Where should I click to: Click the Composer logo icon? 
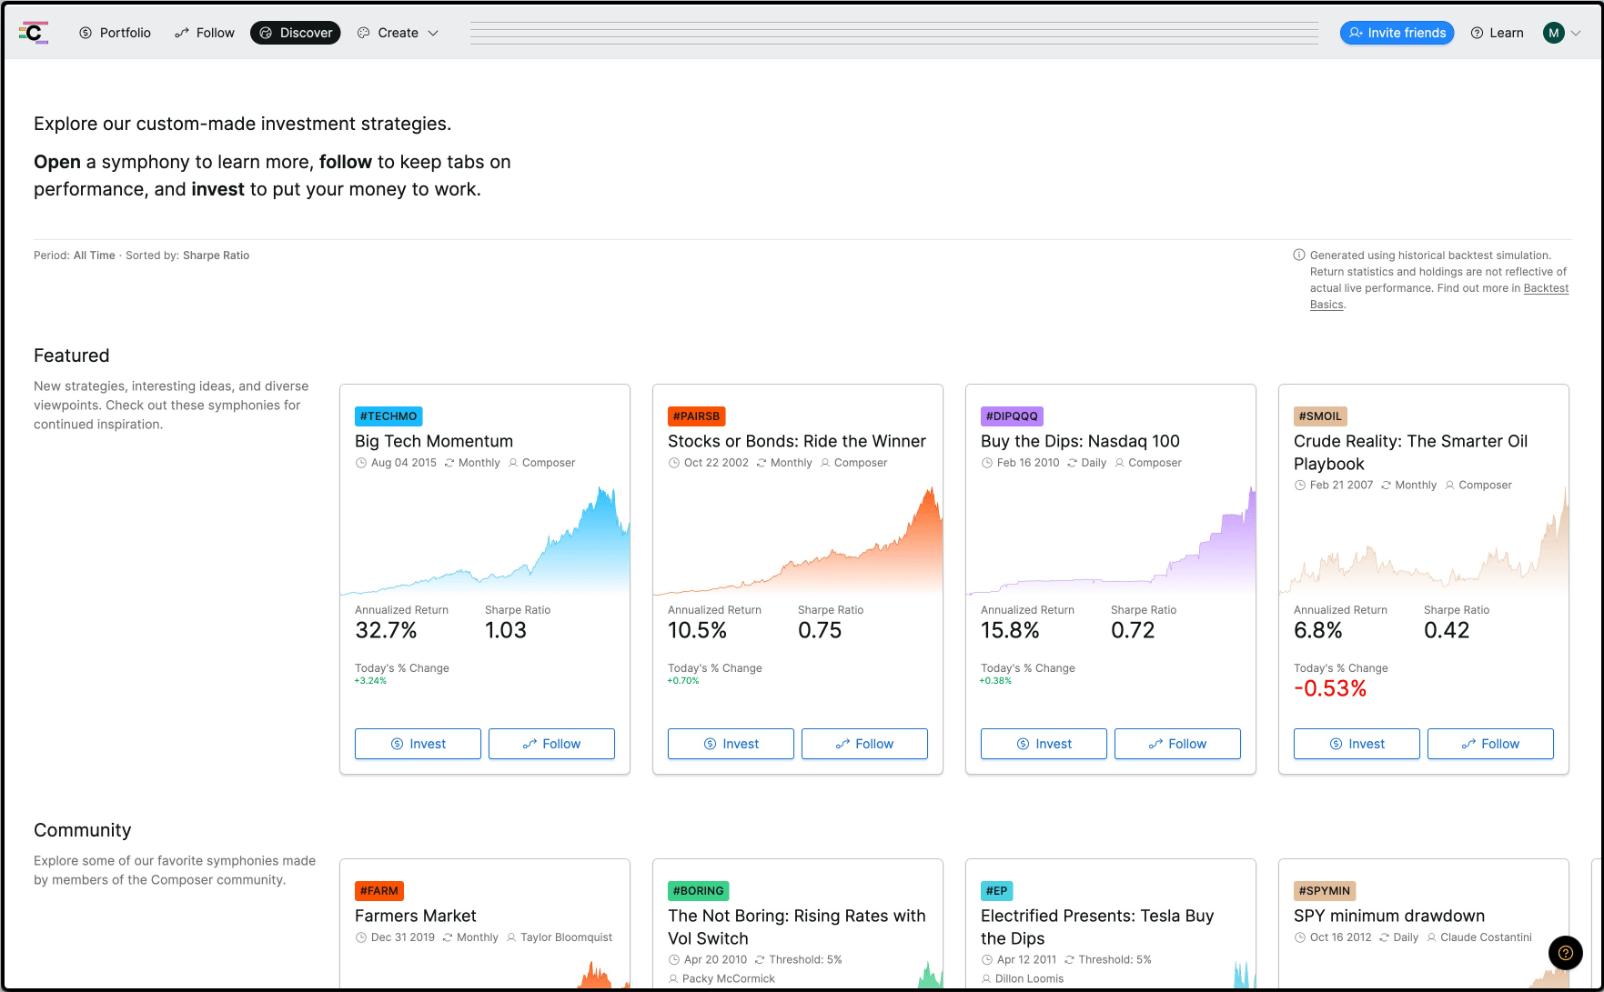coord(34,33)
